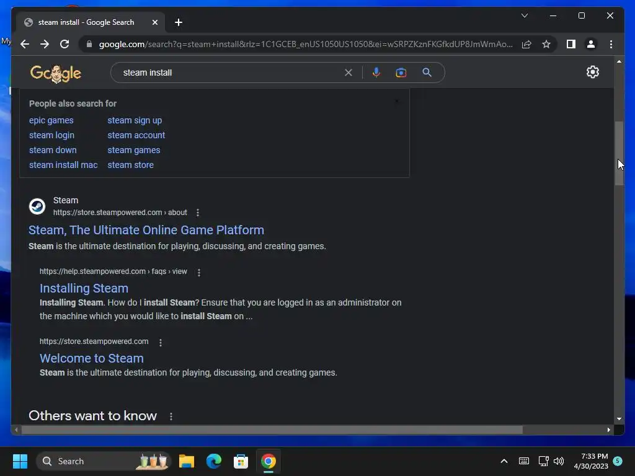635x476 pixels.
Task: Open the clock showing 7:33 PM
Action: click(591, 461)
